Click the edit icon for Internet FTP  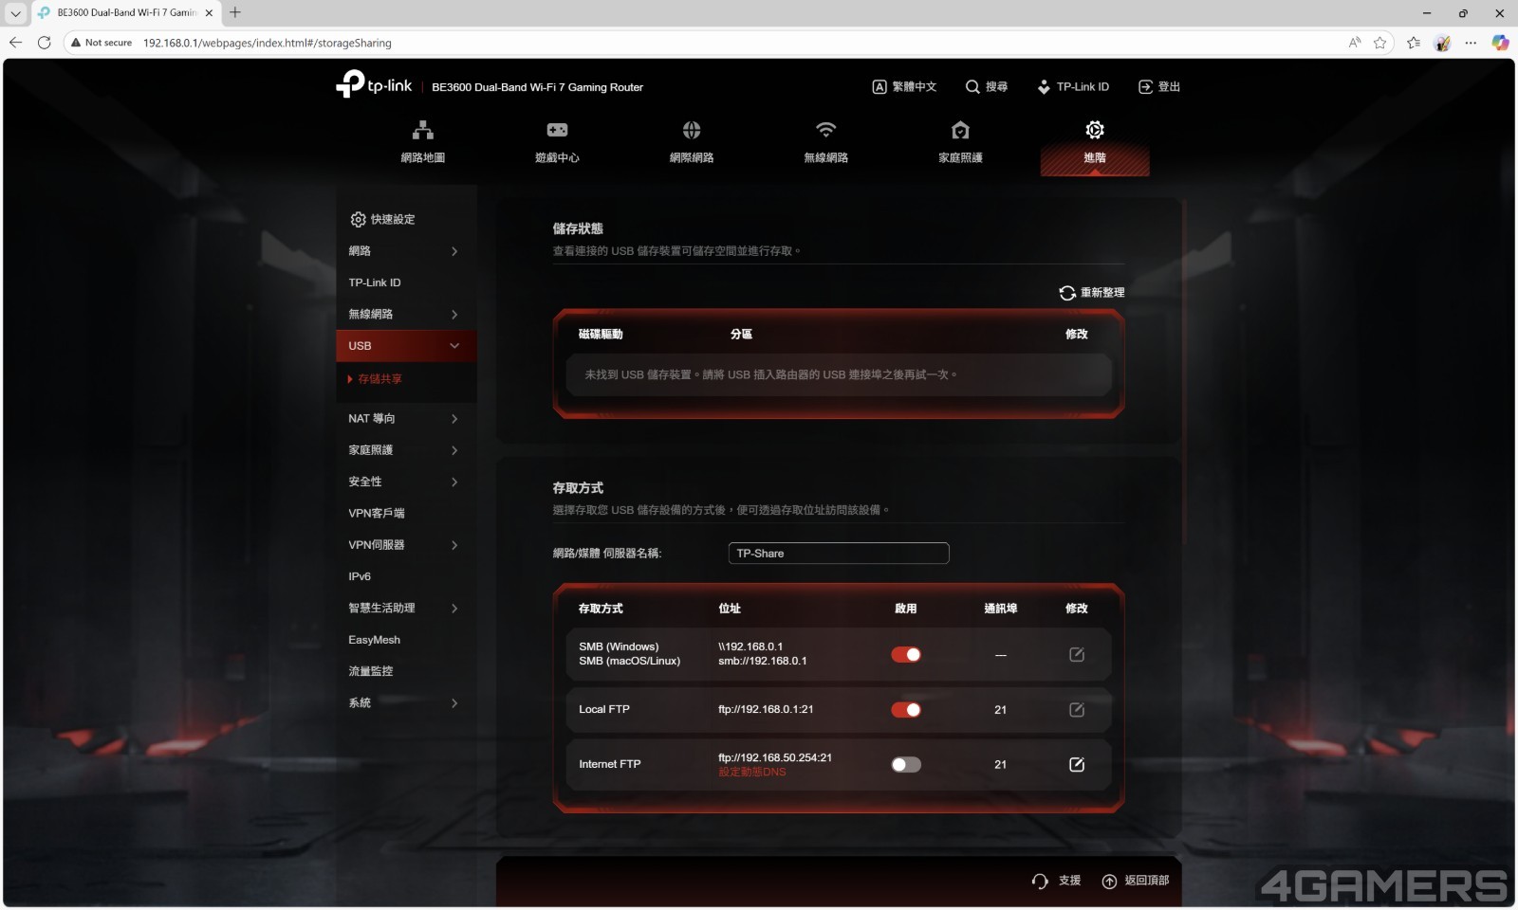click(x=1077, y=765)
